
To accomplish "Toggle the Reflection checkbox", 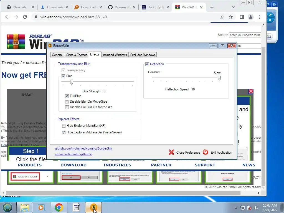I will [147, 64].
